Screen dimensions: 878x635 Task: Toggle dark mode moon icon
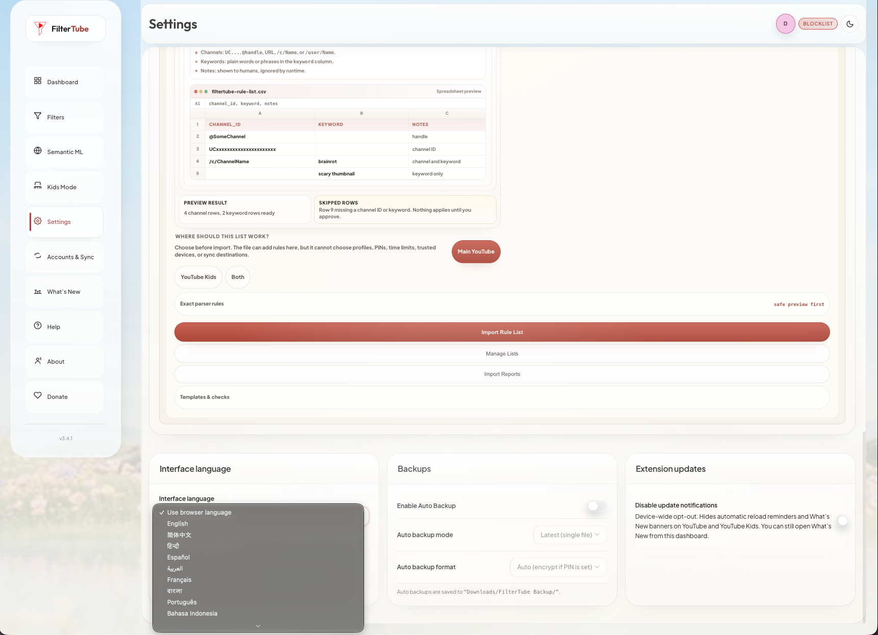(x=850, y=24)
